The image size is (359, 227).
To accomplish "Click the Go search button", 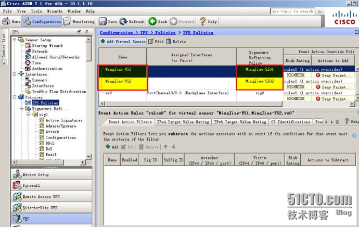I will pos(320,11).
